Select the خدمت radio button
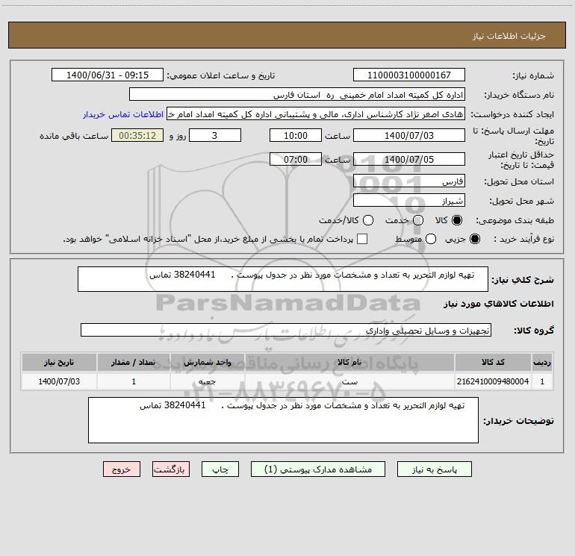575x556 pixels. click(x=418, y=220)
